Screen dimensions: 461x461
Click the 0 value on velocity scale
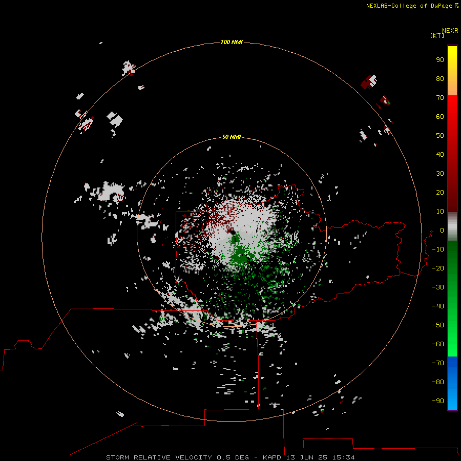click(x=442, y=230)
